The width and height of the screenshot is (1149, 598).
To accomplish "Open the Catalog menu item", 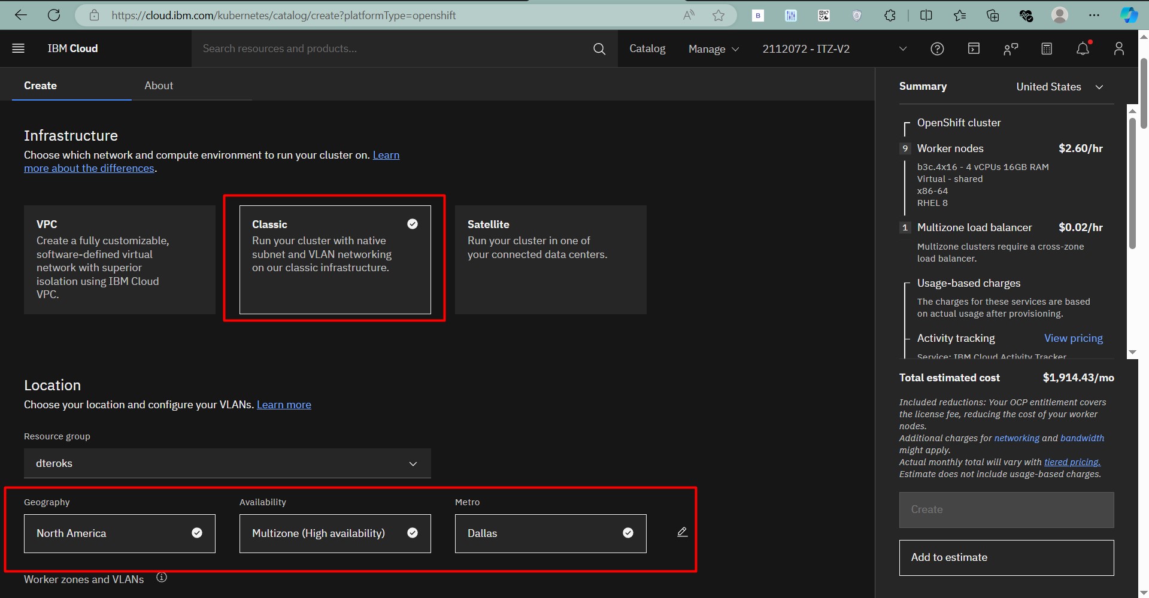I will coord(647,48).
